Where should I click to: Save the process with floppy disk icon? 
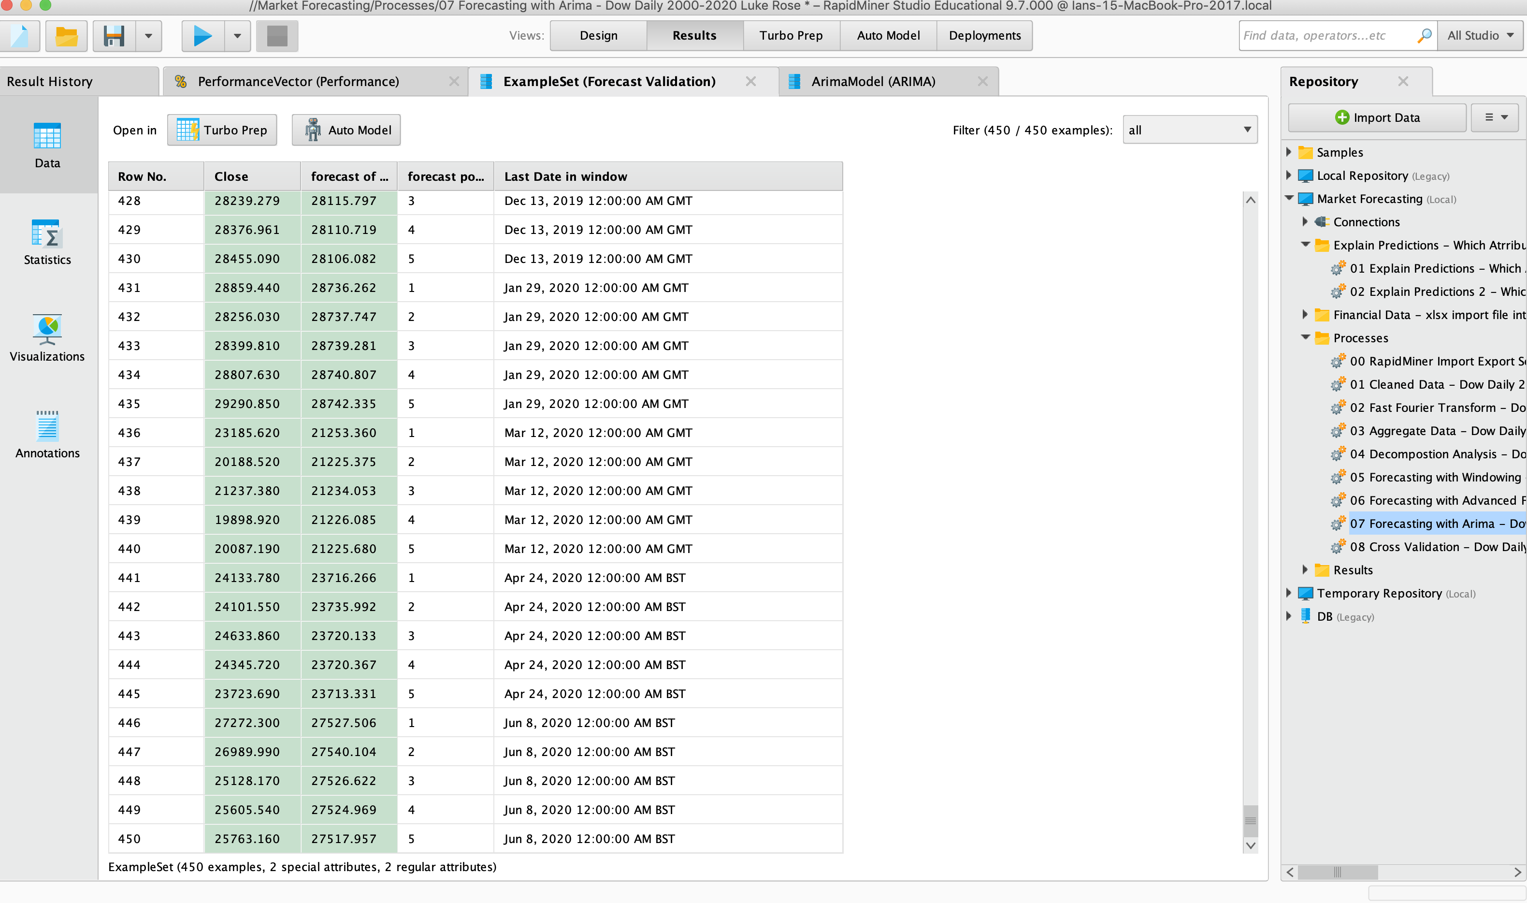pos(114,36)
